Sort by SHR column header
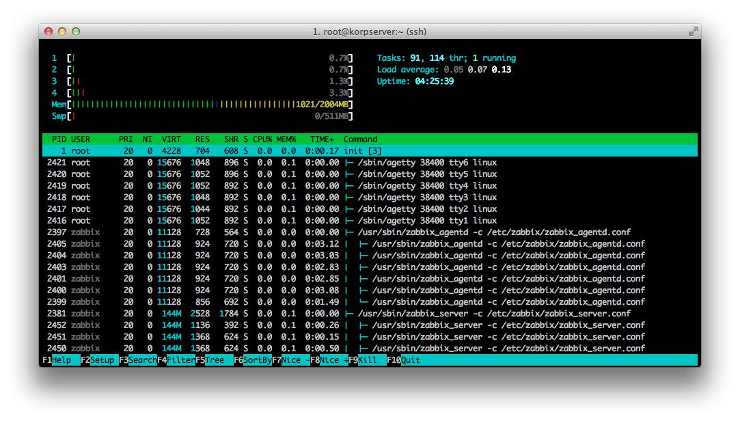This screenshot has height=421, width=740. [x=231, y=139]
